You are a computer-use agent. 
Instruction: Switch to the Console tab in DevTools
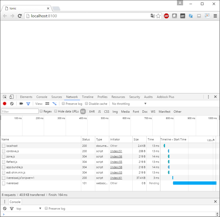(42, 97)
